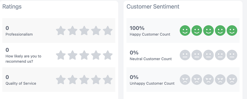Select third star for recommend us rating
The height and width of the screenshot is (99, 247).
pos(84,55)
